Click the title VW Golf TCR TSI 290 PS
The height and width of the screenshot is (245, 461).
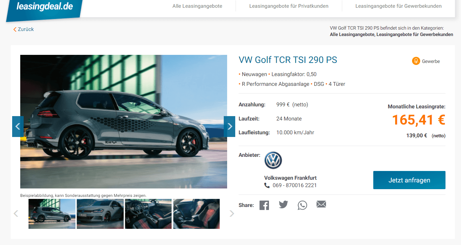pos(288,60)
